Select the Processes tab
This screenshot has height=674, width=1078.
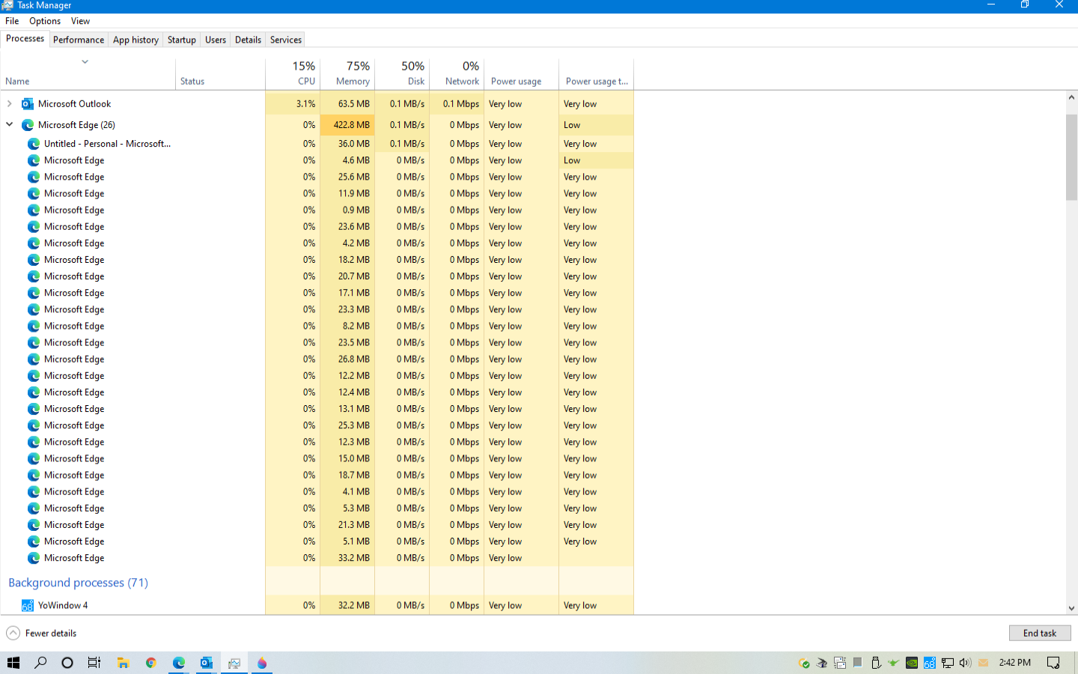pyautogui.click(x=25, y=39)
